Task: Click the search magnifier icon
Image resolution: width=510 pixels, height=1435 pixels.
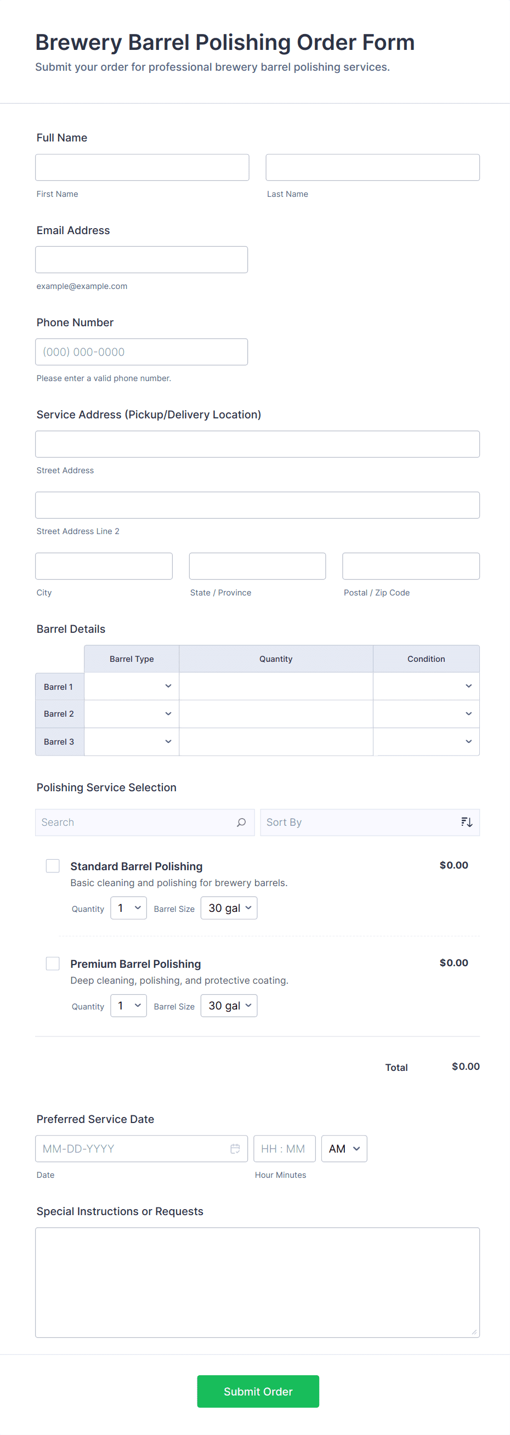Action: coord(241,822)
